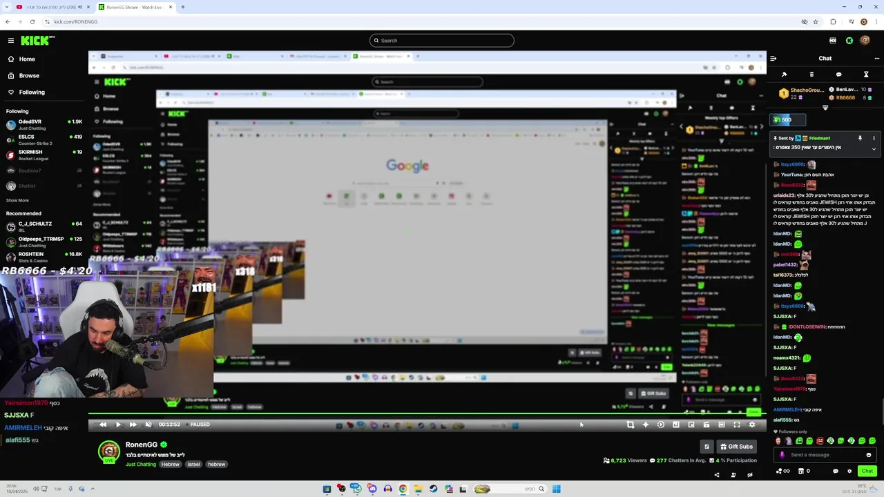The image size is (884, 497).
Task: Open Windows Start button in taskbar
Action: (x=556, y=489)
